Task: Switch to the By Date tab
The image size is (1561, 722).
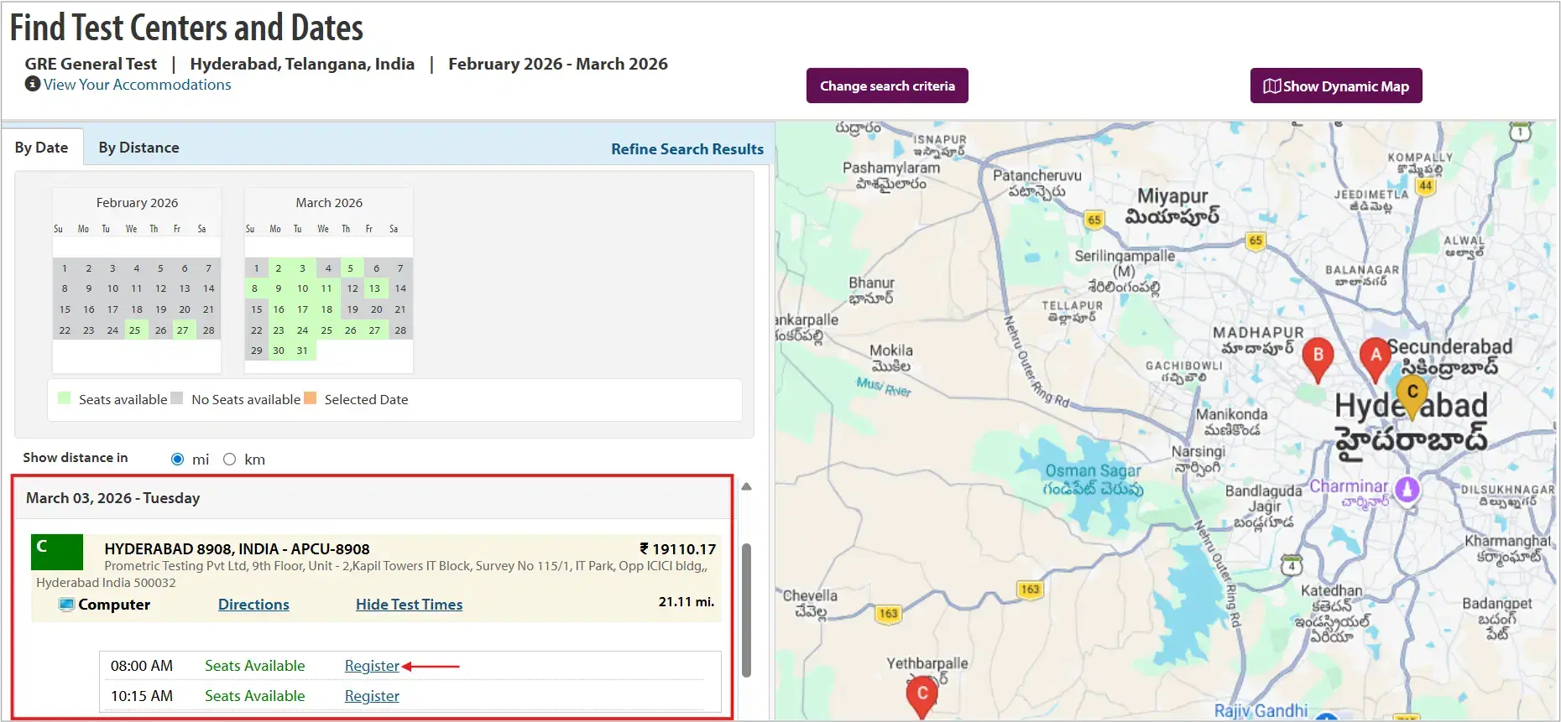Action: point(42,148)
